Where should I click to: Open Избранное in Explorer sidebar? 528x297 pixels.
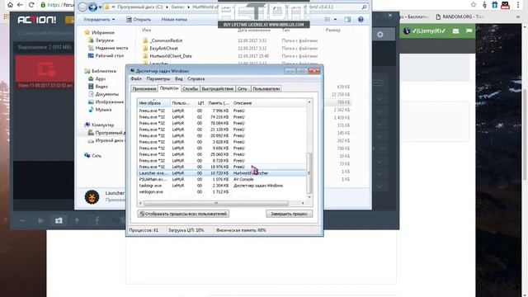99,32
